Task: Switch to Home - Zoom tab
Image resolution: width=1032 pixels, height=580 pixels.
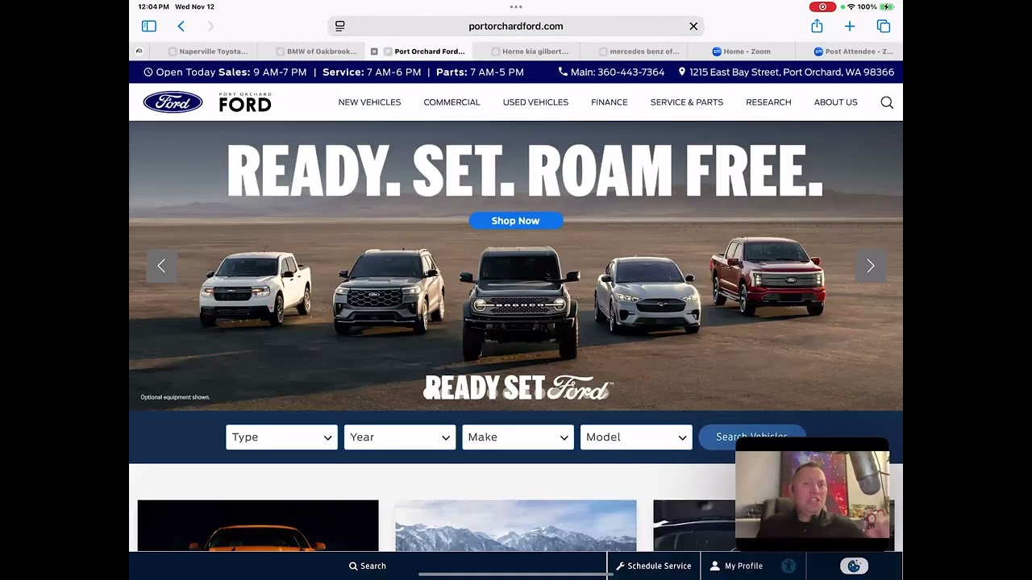Action: click(742, 51)
